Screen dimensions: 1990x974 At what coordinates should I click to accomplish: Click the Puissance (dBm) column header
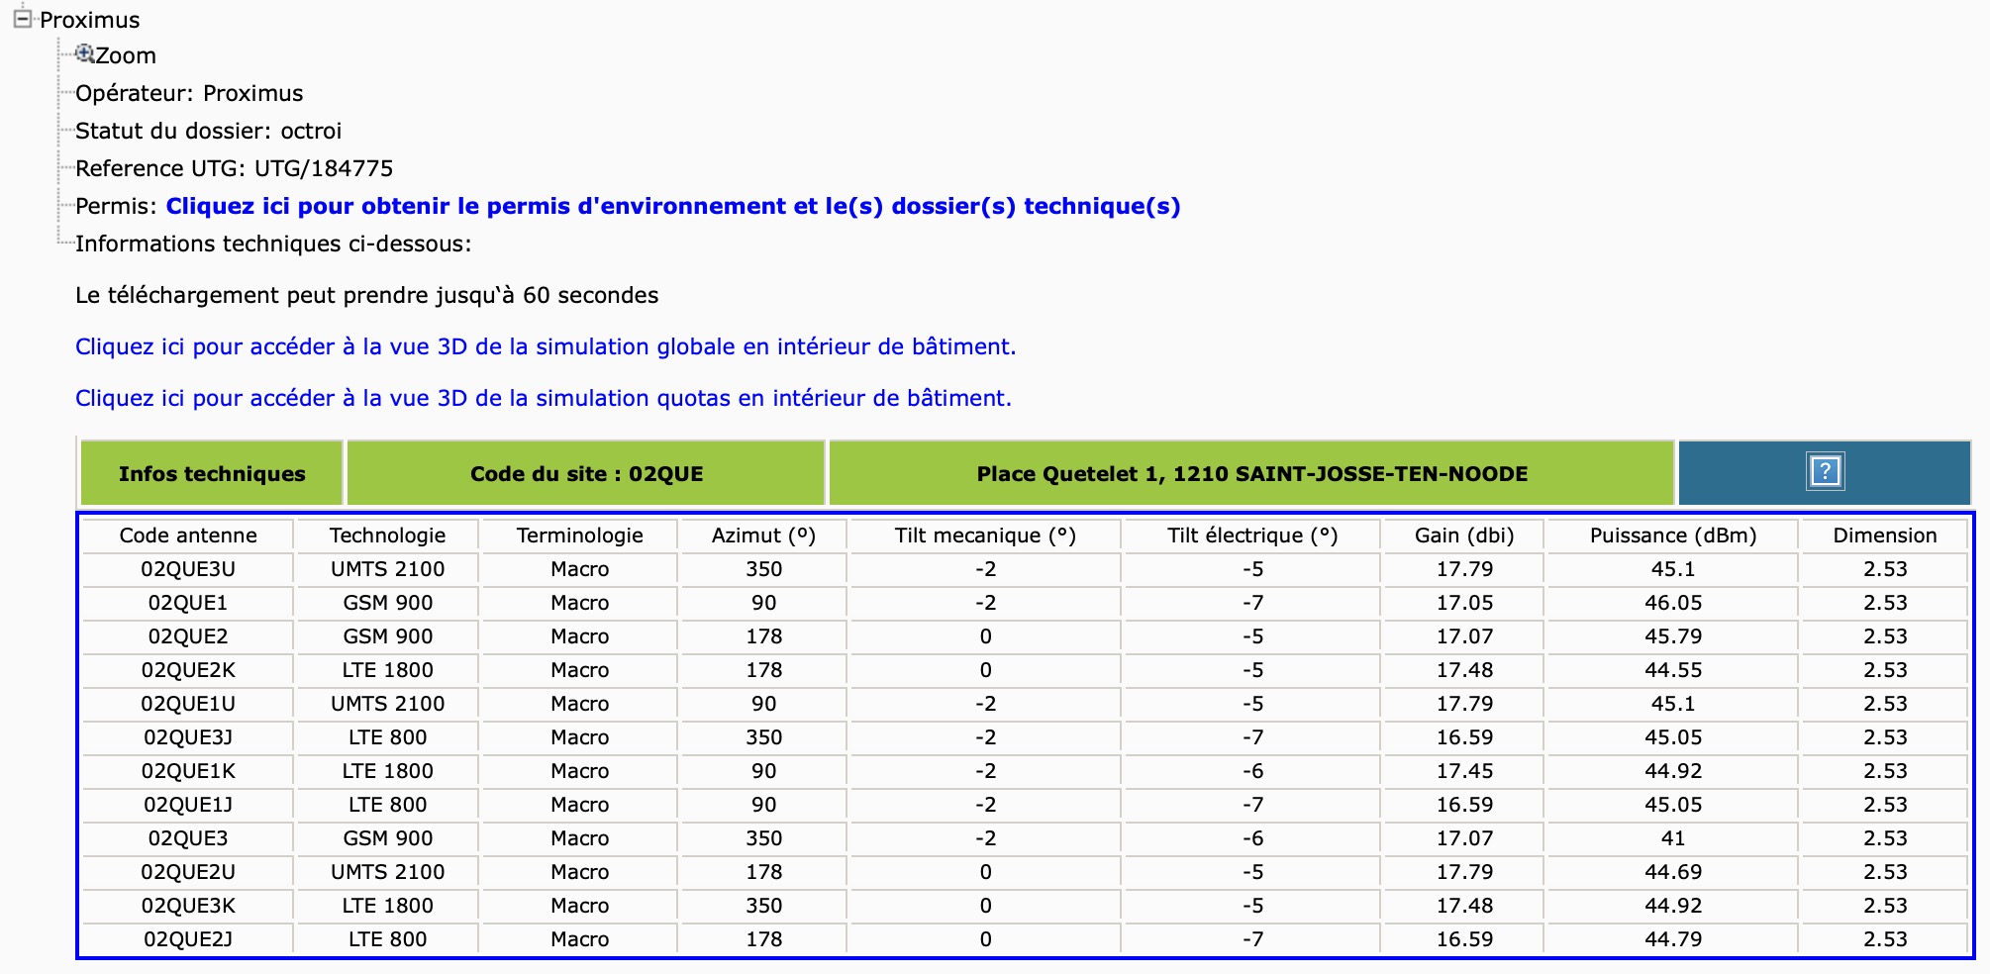[x=1673, y=536]
